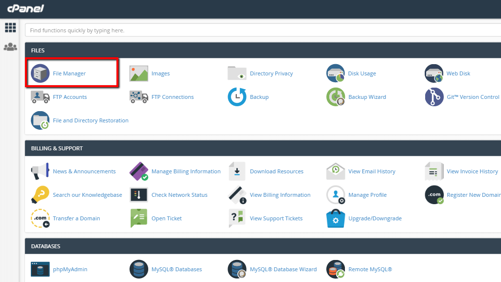Viewport: 501px width, 282px height.
Task: Click the File and Directory Restoration link
Action: click(91, 120)
